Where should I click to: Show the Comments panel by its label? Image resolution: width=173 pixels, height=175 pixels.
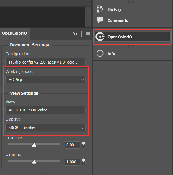coord(117,20)
